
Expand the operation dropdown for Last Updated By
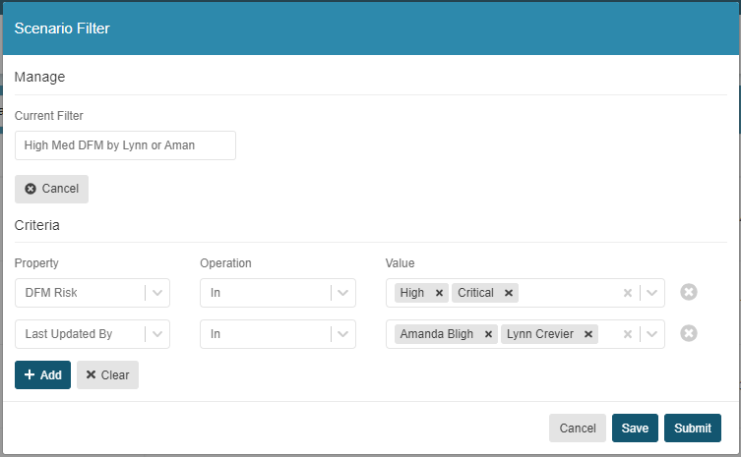pyautogui.click(x=278, y=334)
